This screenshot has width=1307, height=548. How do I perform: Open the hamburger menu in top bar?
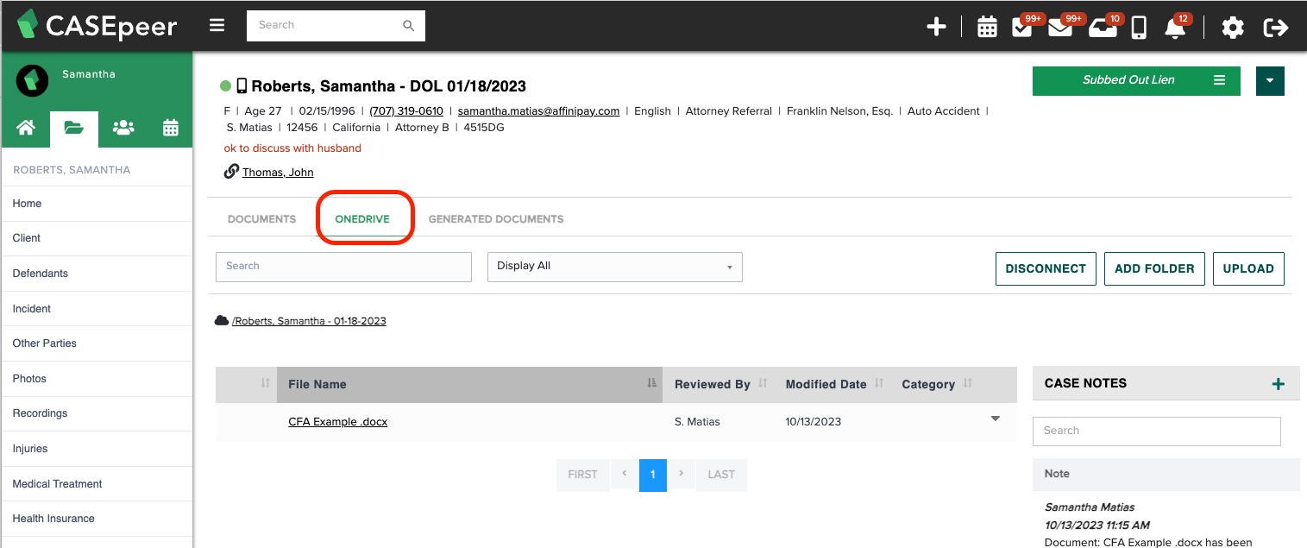click(217, 25)
